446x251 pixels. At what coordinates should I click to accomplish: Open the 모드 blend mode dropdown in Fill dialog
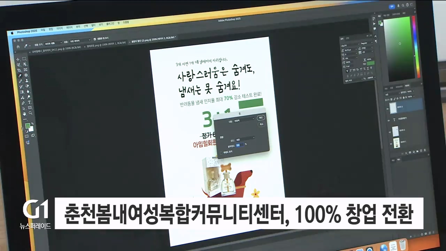point(245,138)
